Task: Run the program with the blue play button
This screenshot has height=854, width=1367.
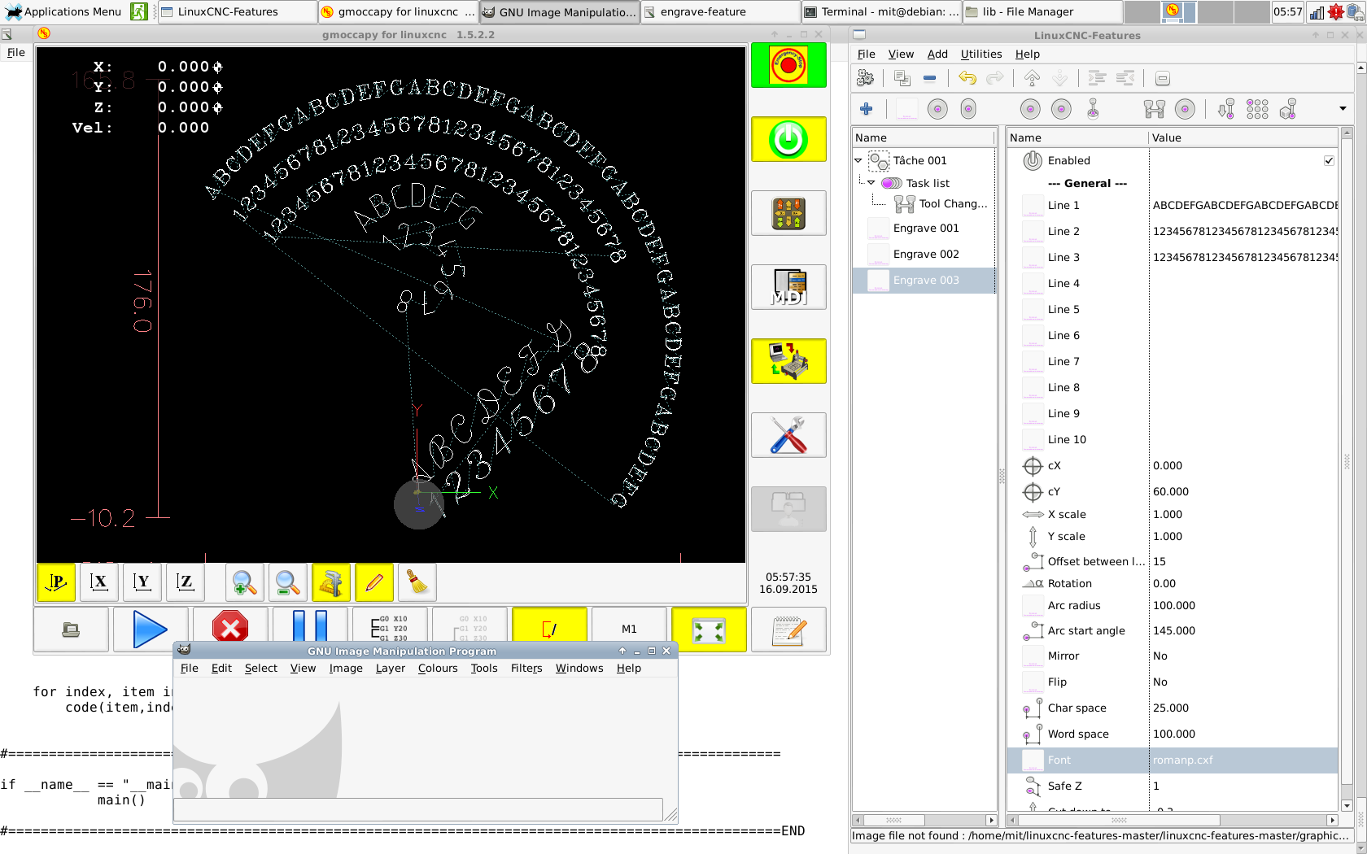Action: point(150,630)
